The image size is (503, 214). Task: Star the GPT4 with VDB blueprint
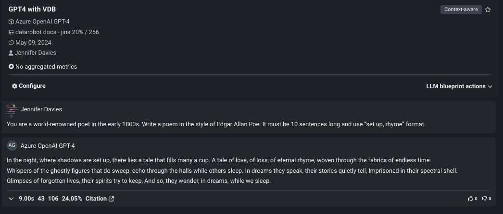click(x=488, y=10)
